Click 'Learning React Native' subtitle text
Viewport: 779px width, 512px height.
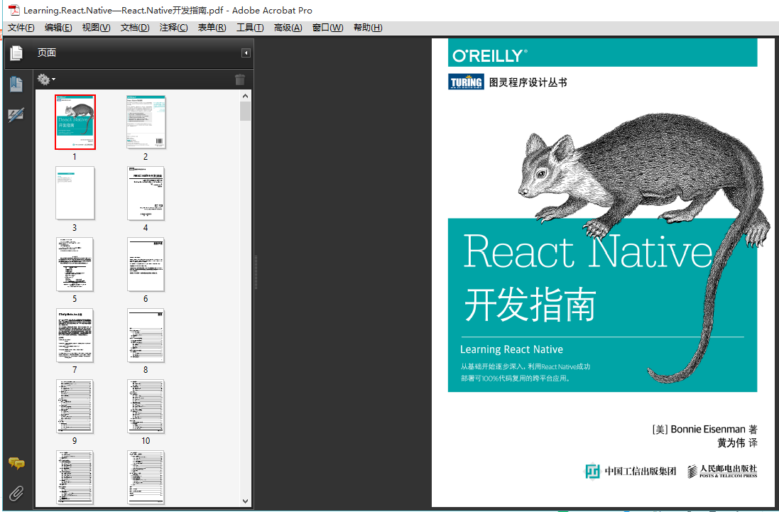click(511, 349)
